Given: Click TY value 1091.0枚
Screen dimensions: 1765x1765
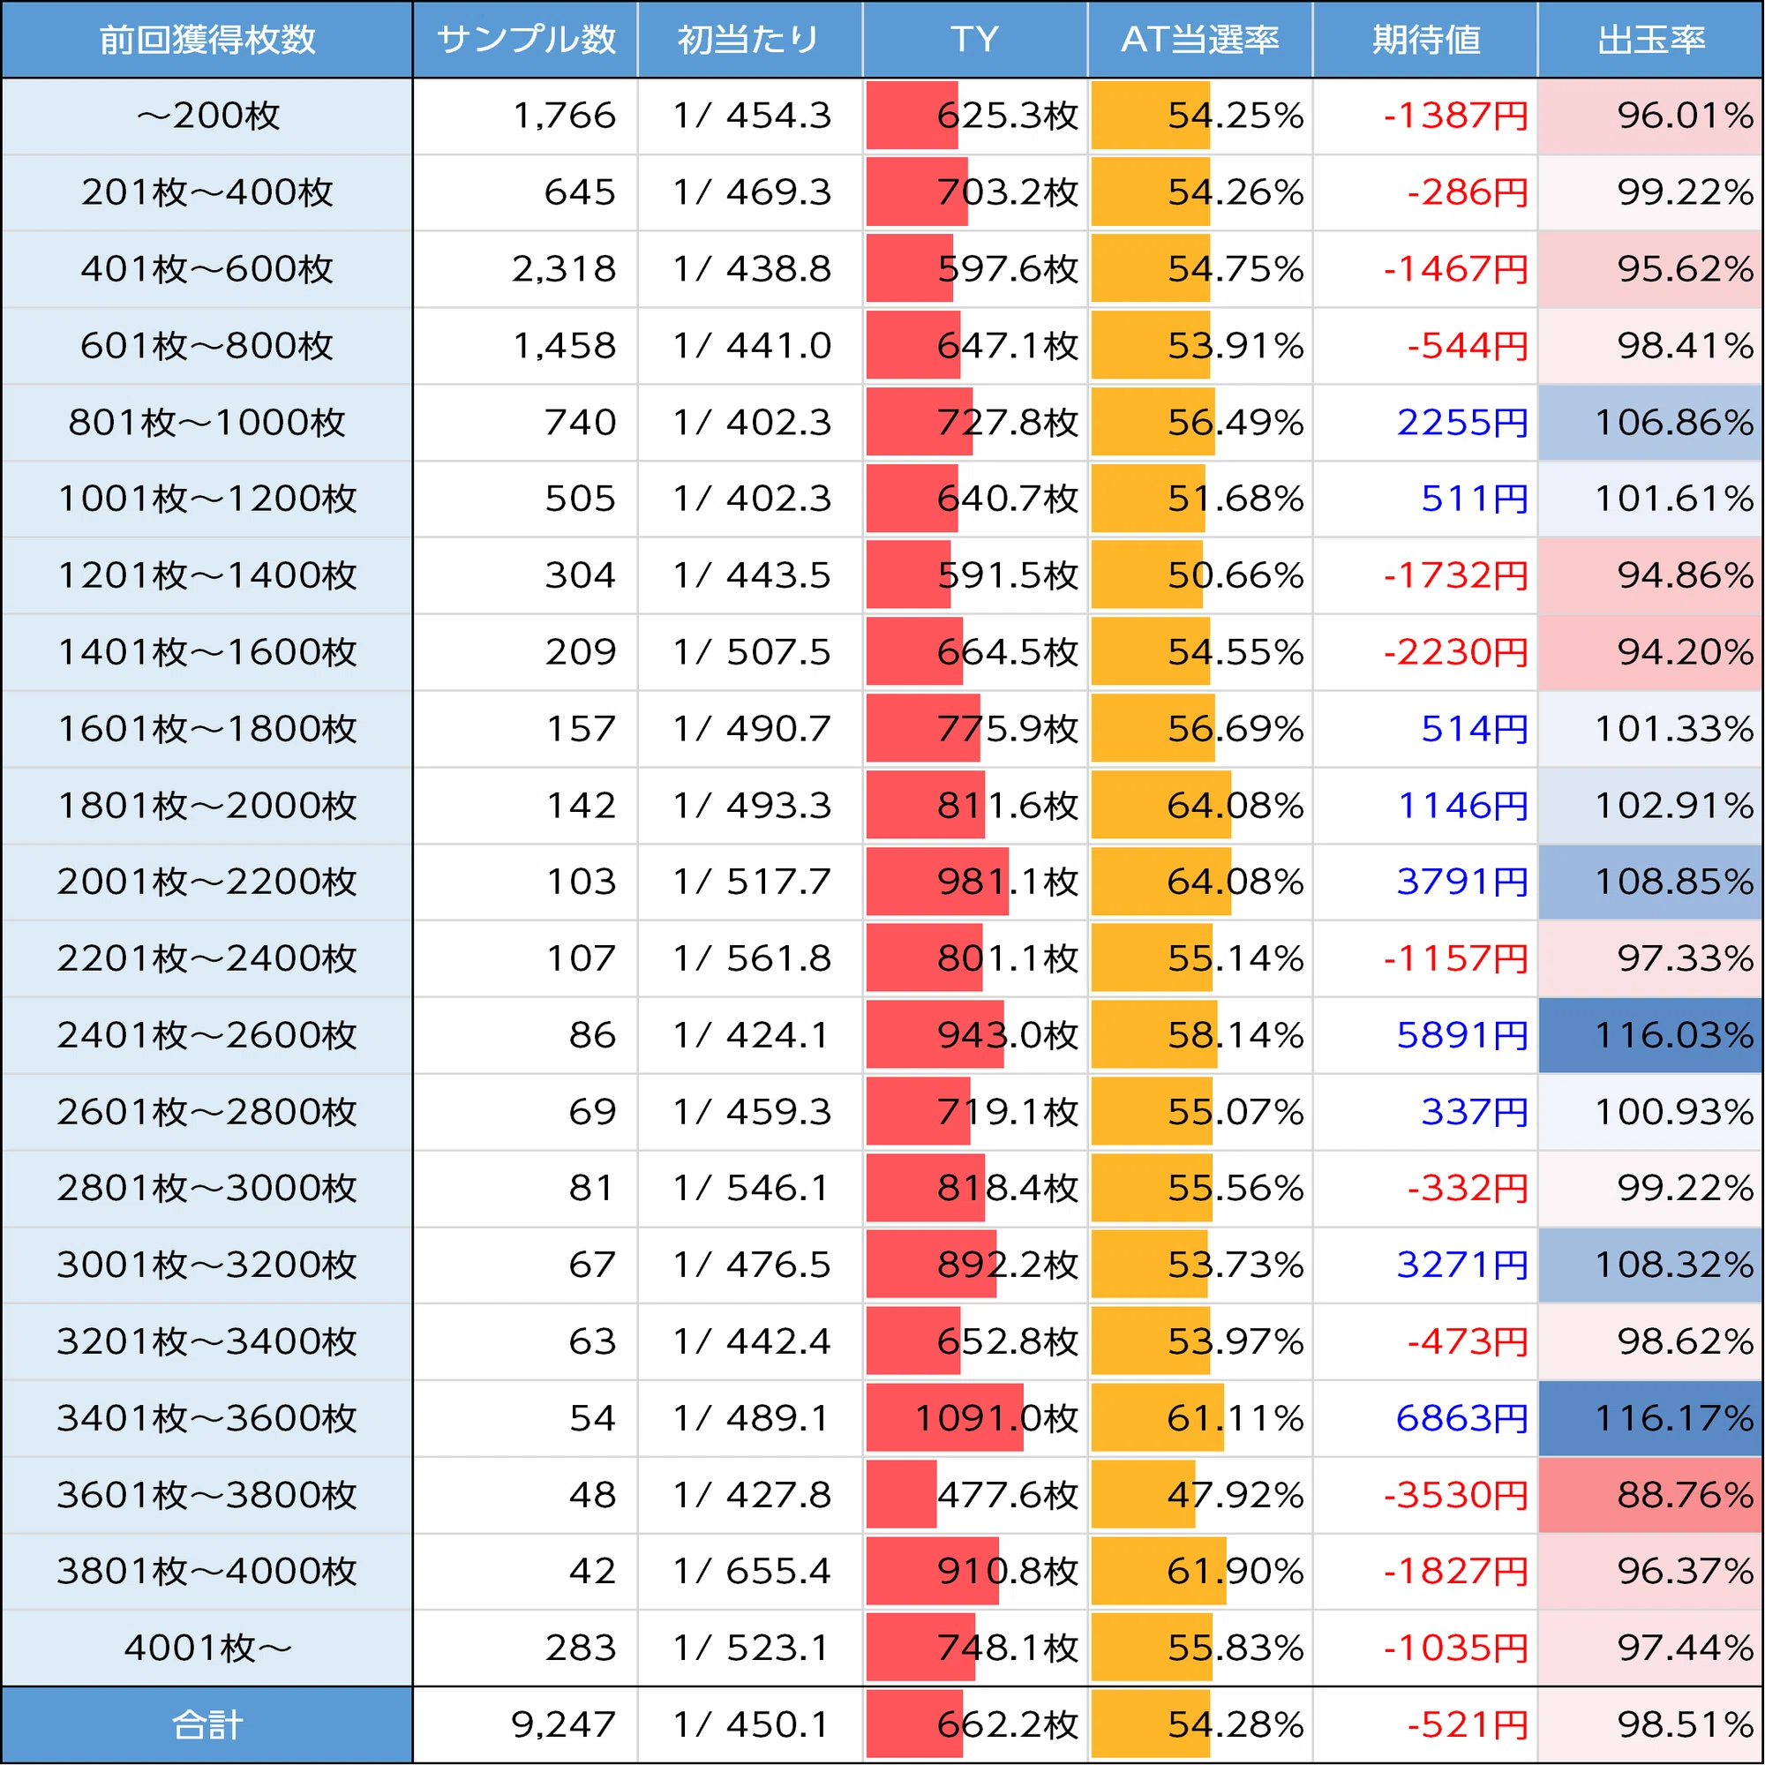Looking at the screenshot, I should (x=996, y=1418).
